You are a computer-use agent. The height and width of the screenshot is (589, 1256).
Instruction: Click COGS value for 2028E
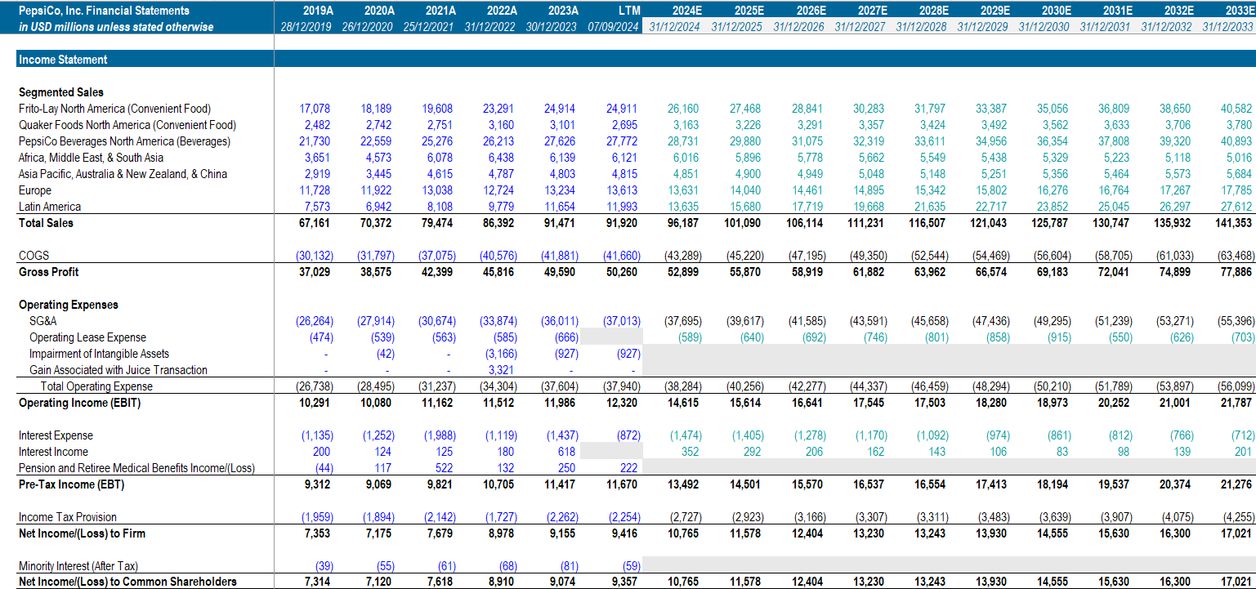[x=929, y=256]
